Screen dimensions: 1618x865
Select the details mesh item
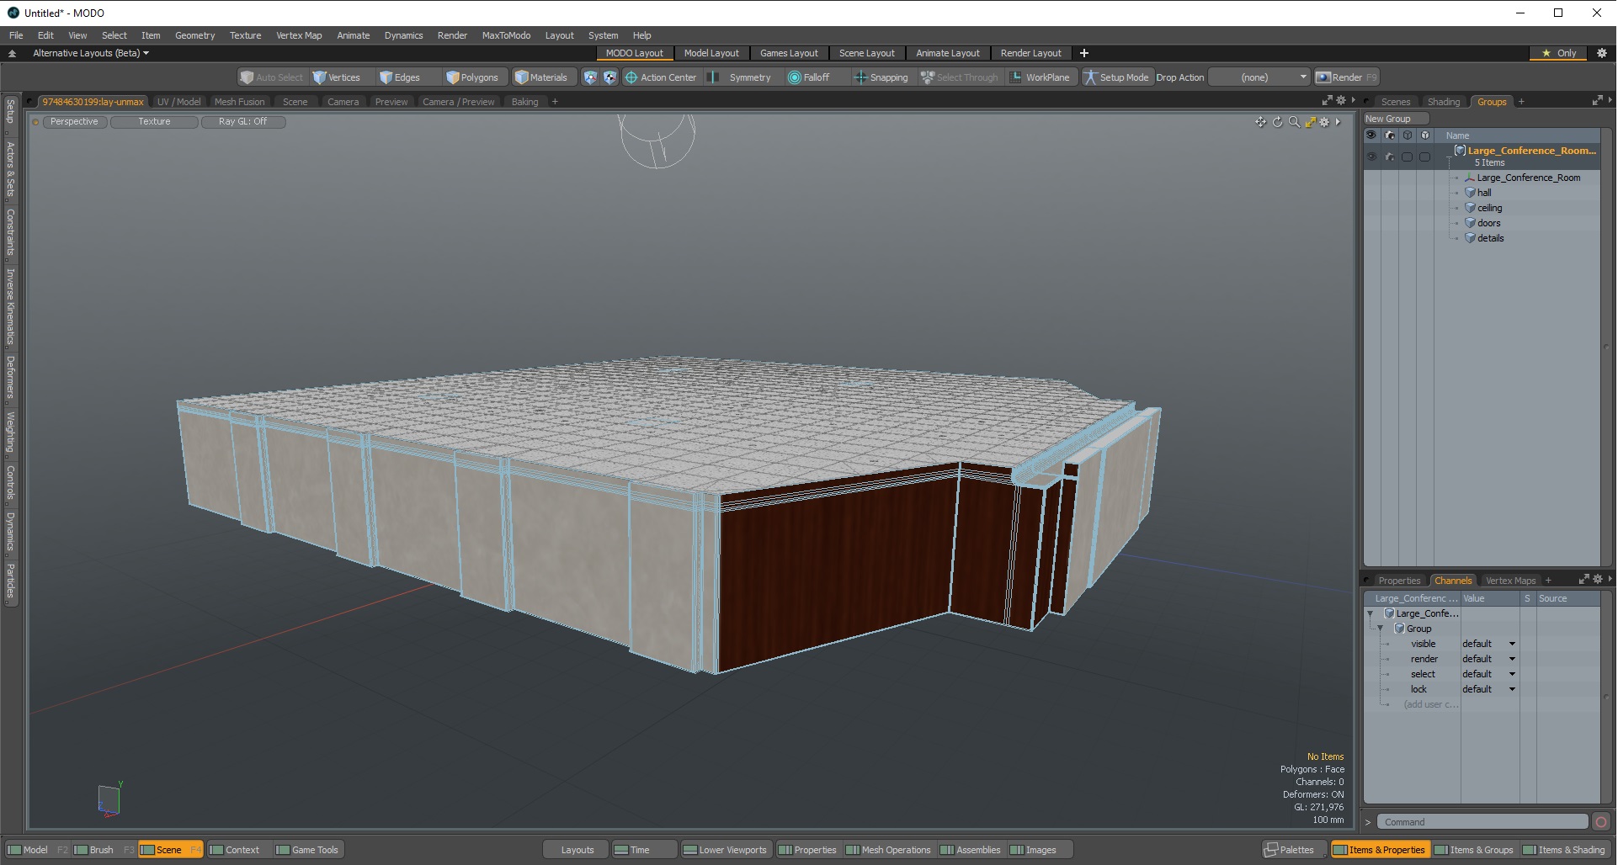click(x=1489, y=238)
